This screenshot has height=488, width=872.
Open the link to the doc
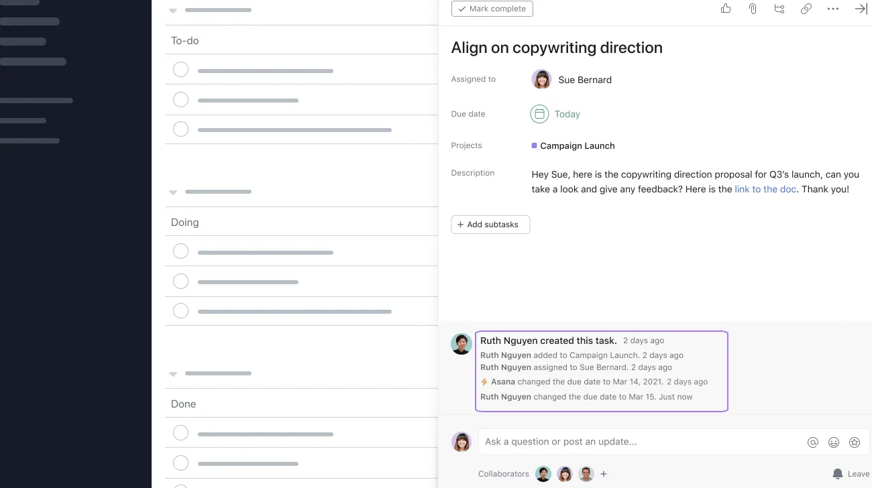pyautogui.click(x=765, y=189)
